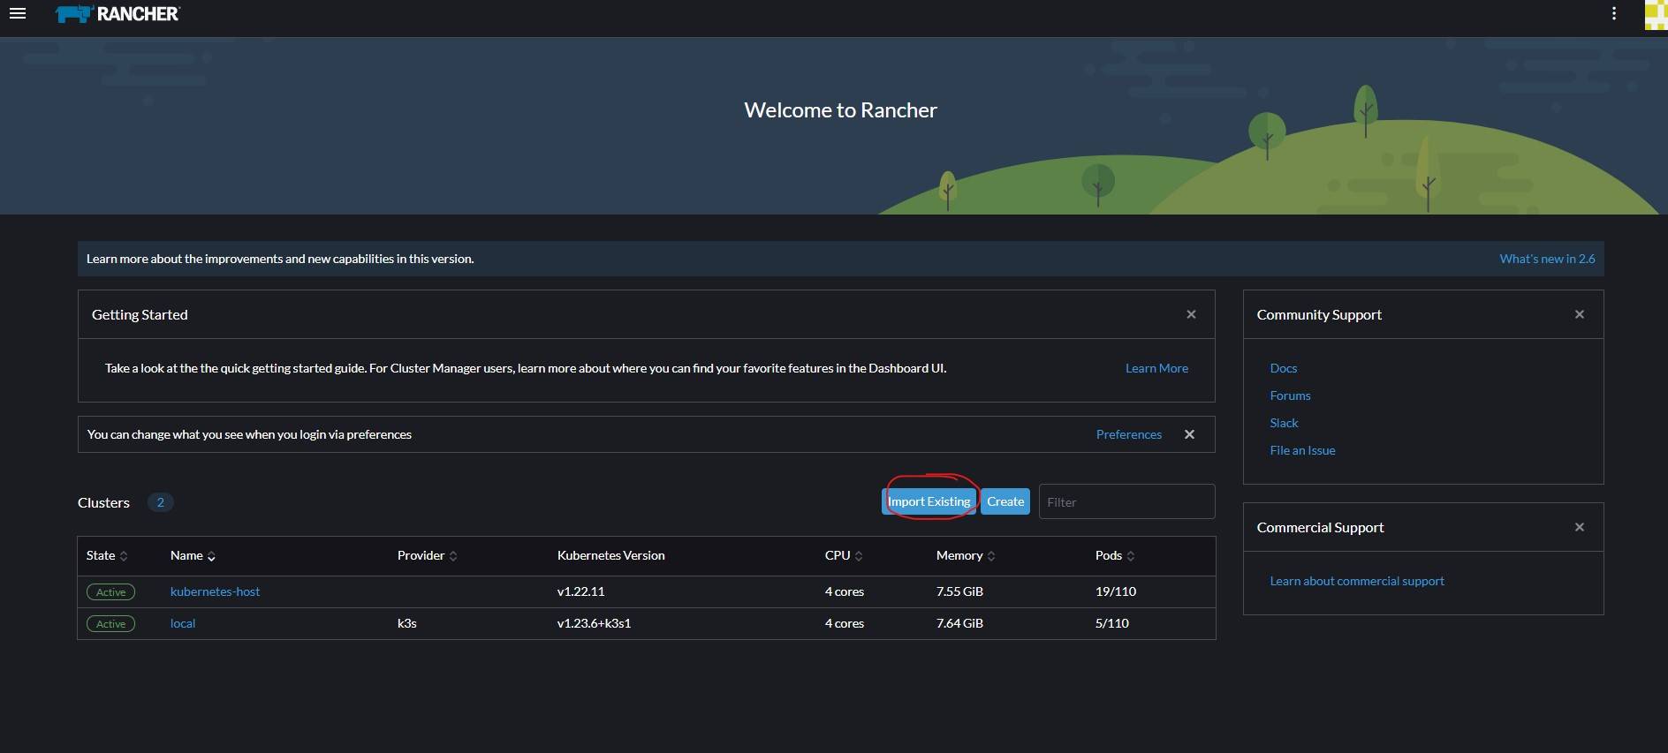1668x753 pixels.
Task: Open the local cluster link
Action: click(x=183, y=623)
